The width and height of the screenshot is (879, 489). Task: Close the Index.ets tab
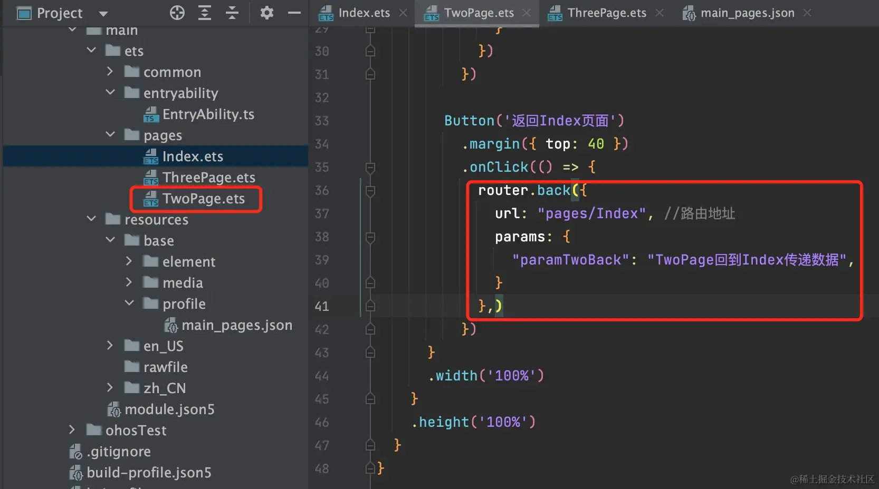click(403, 13)
